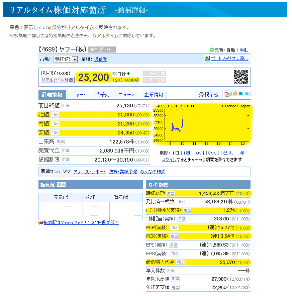Screen dimensions: 292x296
Task: Click the QR code image
Action: pyautogui.click(x=241, y=77)
